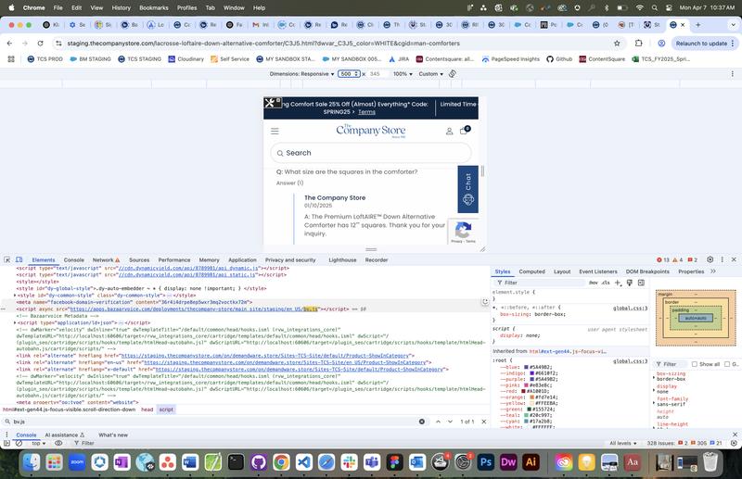Switch to the Event Listeners tab
Image resolution: width=742 pixels, height=479 pixels.
[x=598, y=271]
